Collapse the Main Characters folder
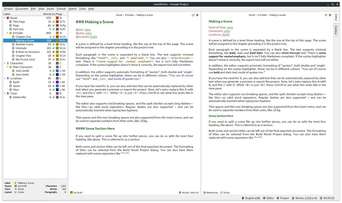The image size is (342, 203). click(7, 67)
